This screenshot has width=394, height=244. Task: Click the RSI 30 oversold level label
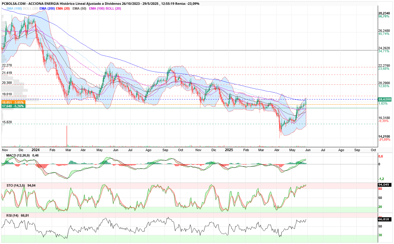380,235
